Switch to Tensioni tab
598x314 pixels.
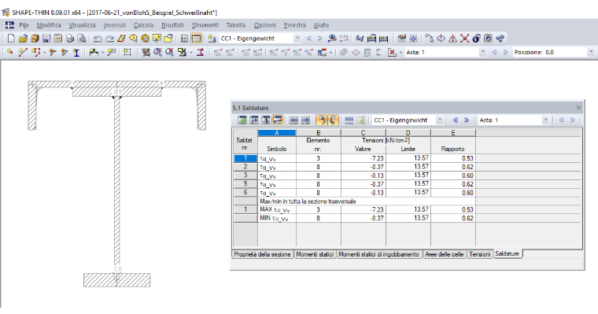[x=480, y=254]
